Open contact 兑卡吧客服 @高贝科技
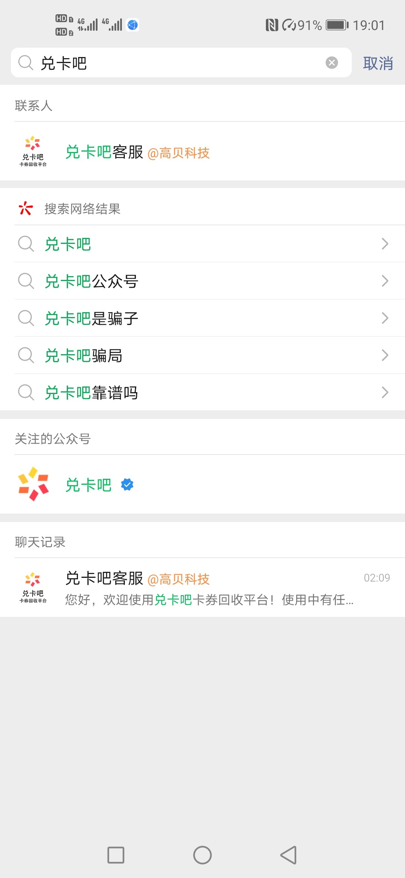 click(x=137, y=152)
